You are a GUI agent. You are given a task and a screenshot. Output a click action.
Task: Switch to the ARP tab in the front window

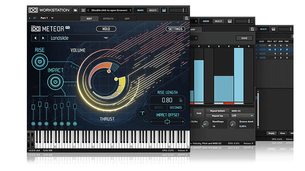tap(127, 19)
